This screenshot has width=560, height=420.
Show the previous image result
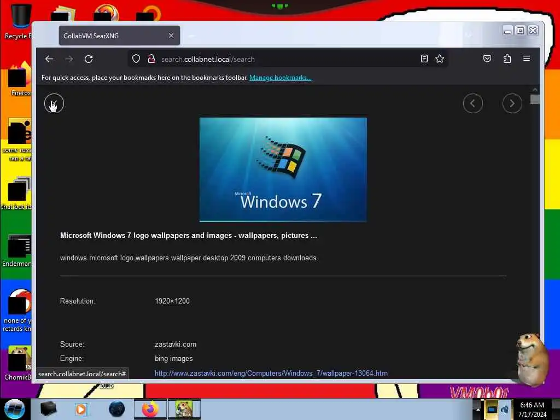click(x=473, y=103)
